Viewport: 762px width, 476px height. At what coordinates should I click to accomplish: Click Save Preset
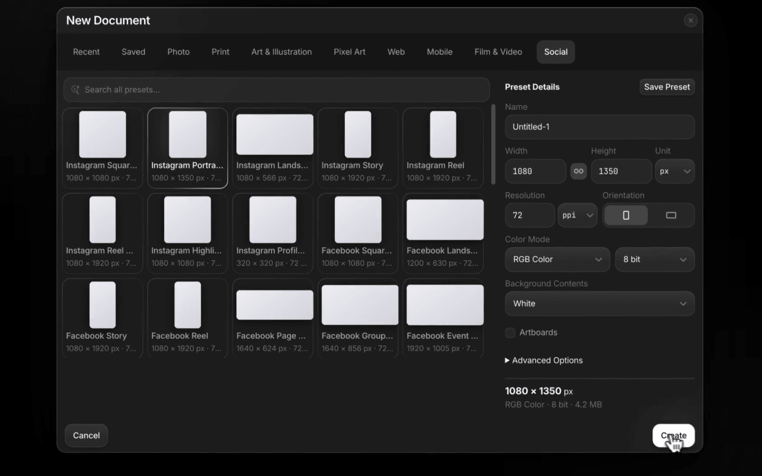pyautogui.click(x=667, y=87)
